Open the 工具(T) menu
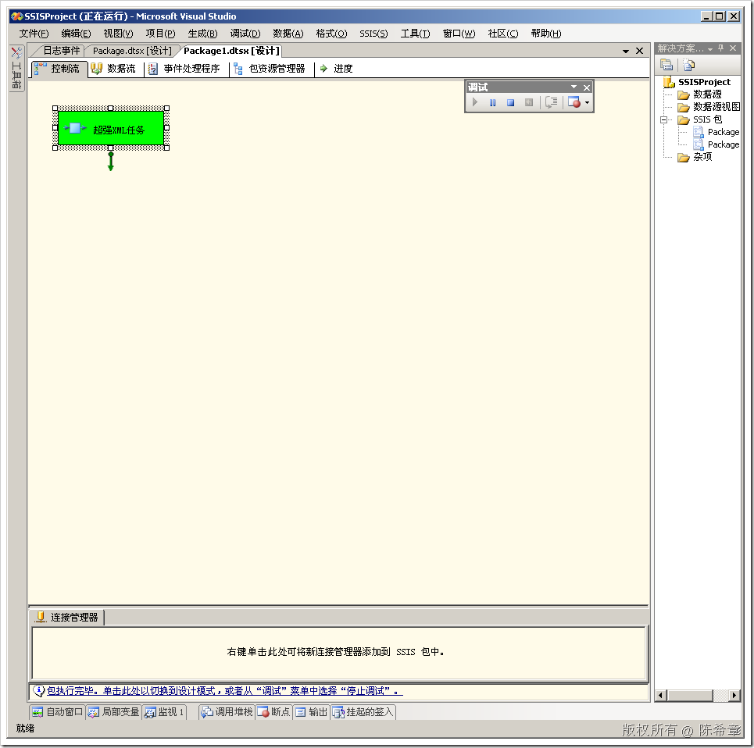This screenshot has width=754, height=748. point(415,34)
